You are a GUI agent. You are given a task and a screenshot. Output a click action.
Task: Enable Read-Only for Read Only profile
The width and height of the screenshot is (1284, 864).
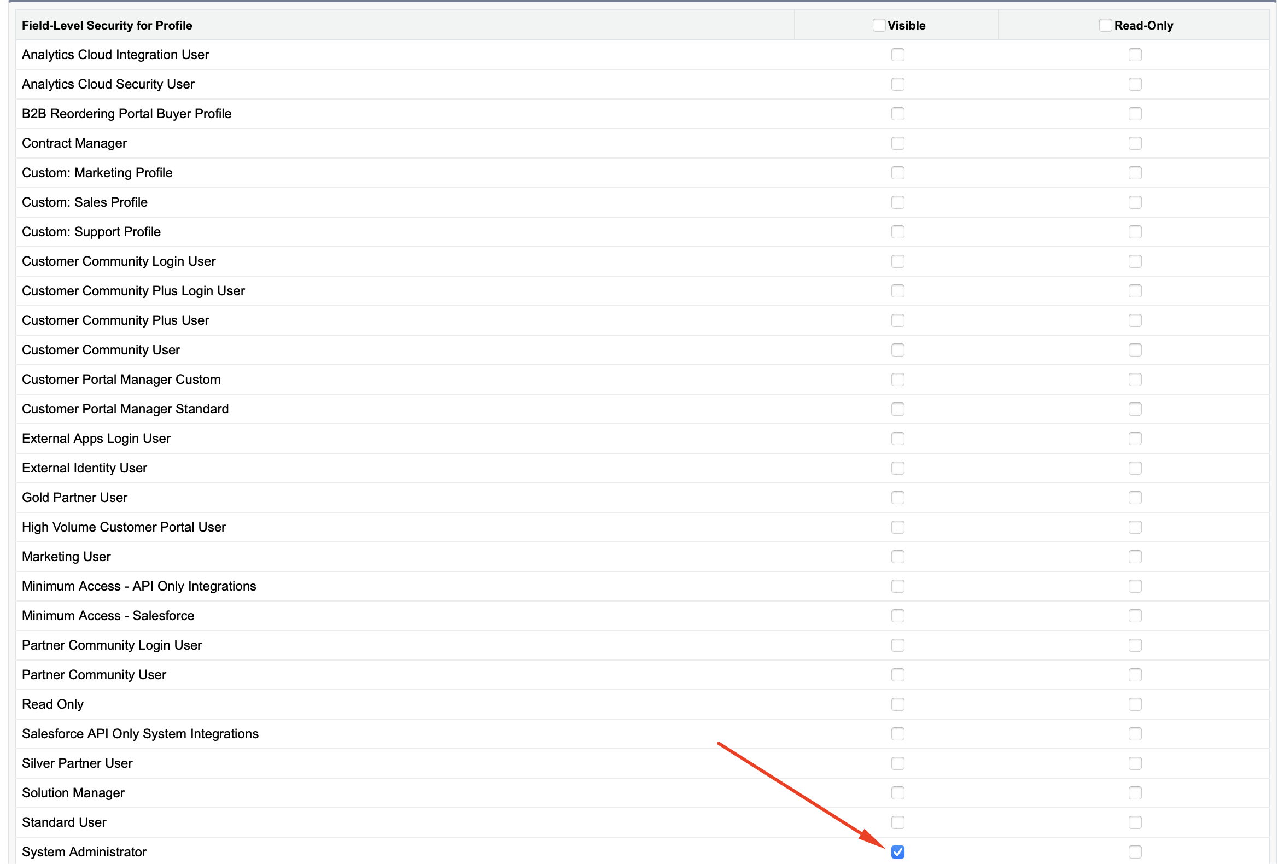[x=1135, y=704]
